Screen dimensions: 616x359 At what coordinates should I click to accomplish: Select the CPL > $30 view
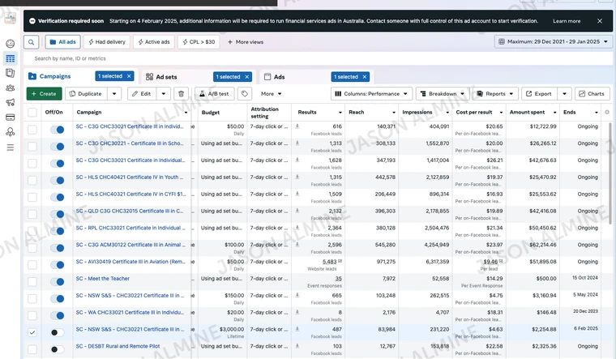[199, 42]
